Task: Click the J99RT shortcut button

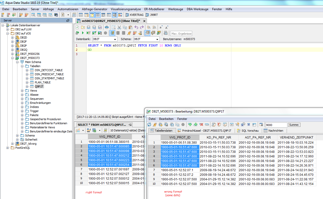Action: point(152,15)
